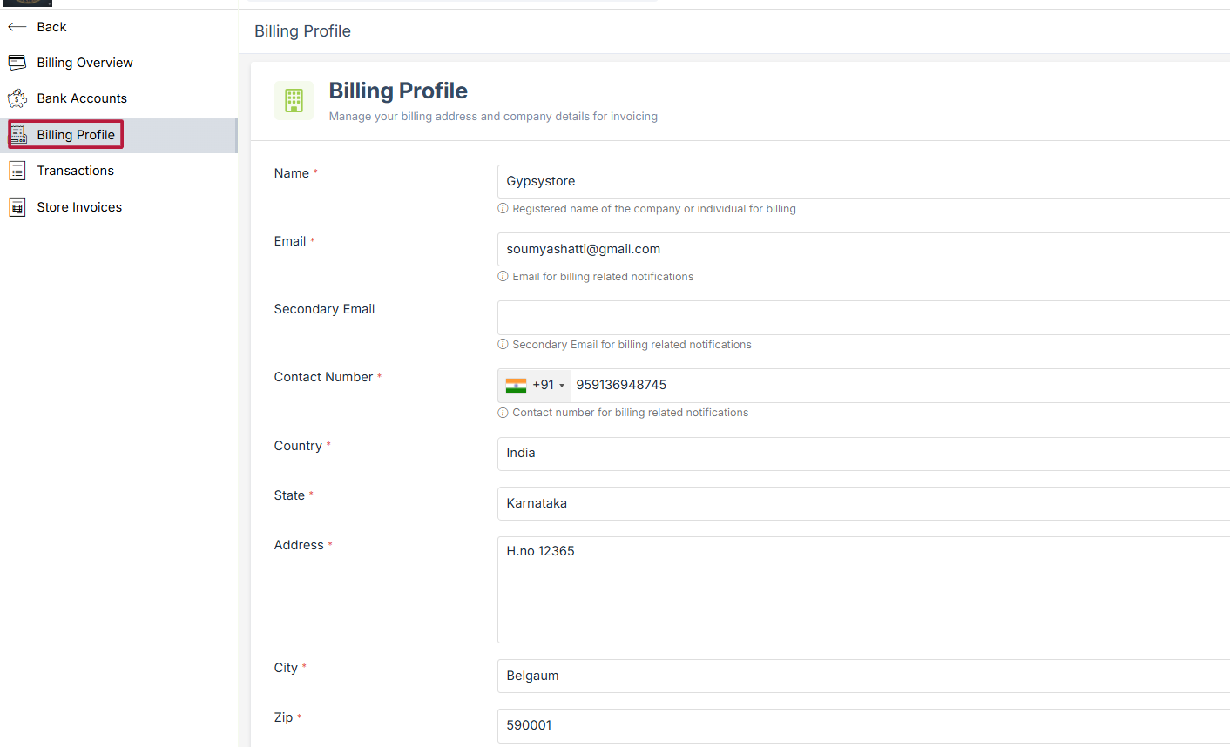
Task: Click the Bank Accounts piggy bank icon
Action: pyautogui.click(x=17, y=98)
